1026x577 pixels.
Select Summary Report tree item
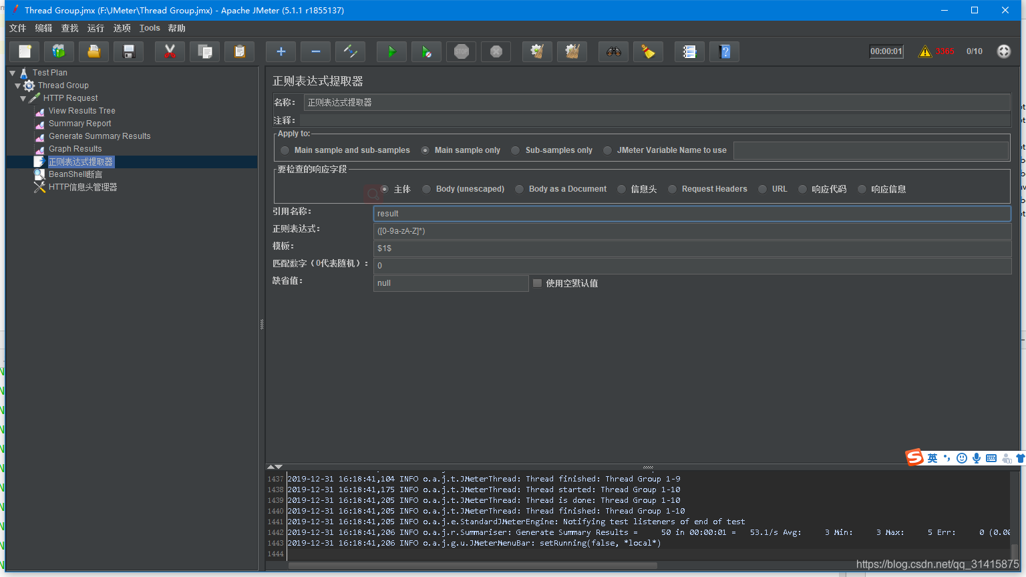tap(79, 124)
